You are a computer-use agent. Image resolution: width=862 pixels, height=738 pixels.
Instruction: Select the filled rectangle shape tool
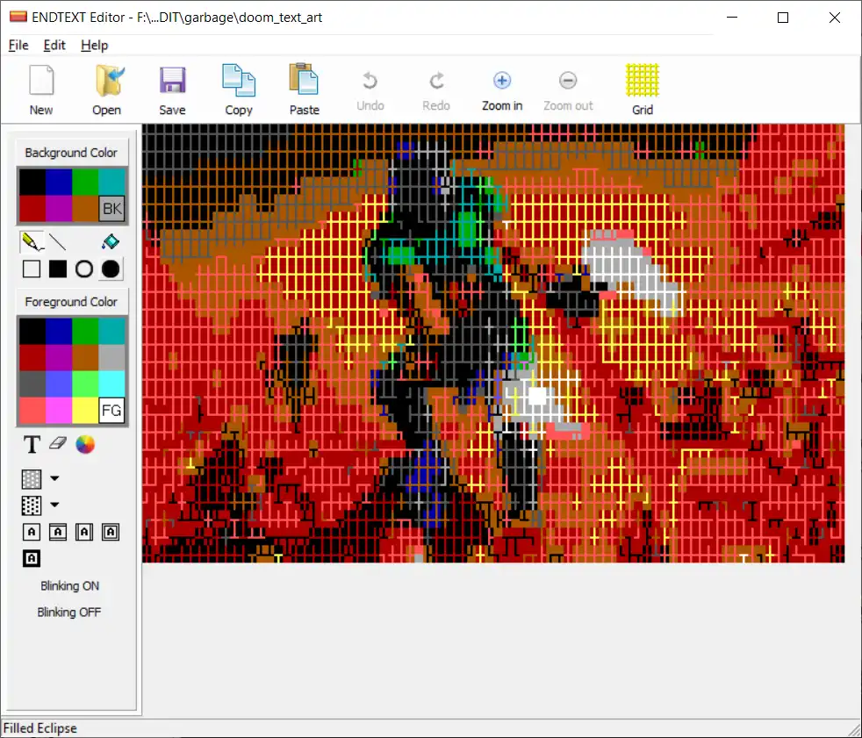pyautogui.click(x=58, y=269)
